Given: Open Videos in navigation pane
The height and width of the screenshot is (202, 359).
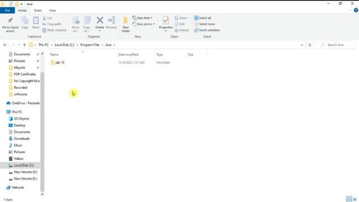Looking at the screenshot, I should tap(19, 158).
